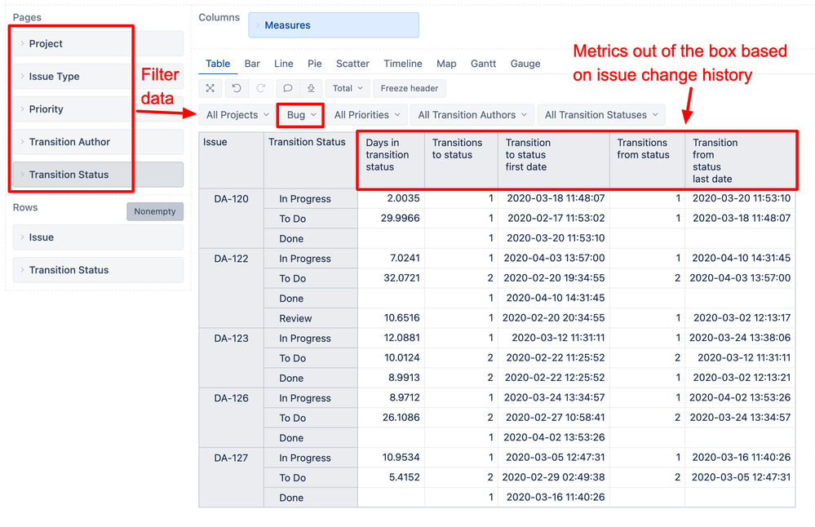
Task: Expand the Measures dimension in Columns
Action: pos(334,25)
